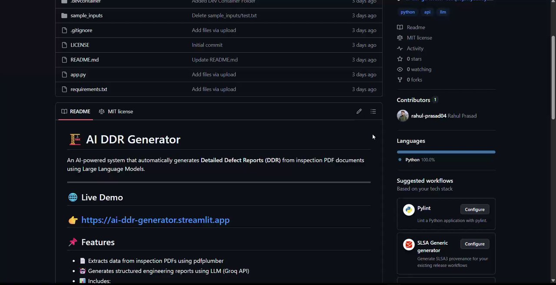Viewport: 556px width, 285px height.
Task: Open 'Add files via upload' commit for requirements.txt
Action: [214, 89]
